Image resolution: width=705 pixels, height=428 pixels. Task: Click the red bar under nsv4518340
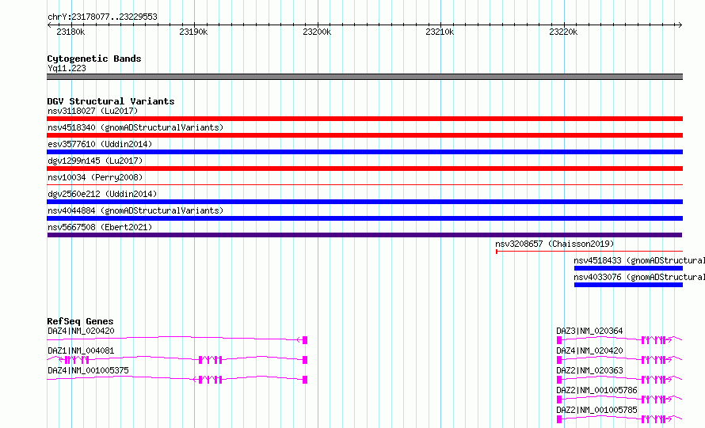coord(364,135)
